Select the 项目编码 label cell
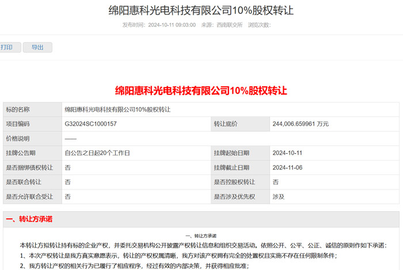The image size is (403, 270). (32, 124)
